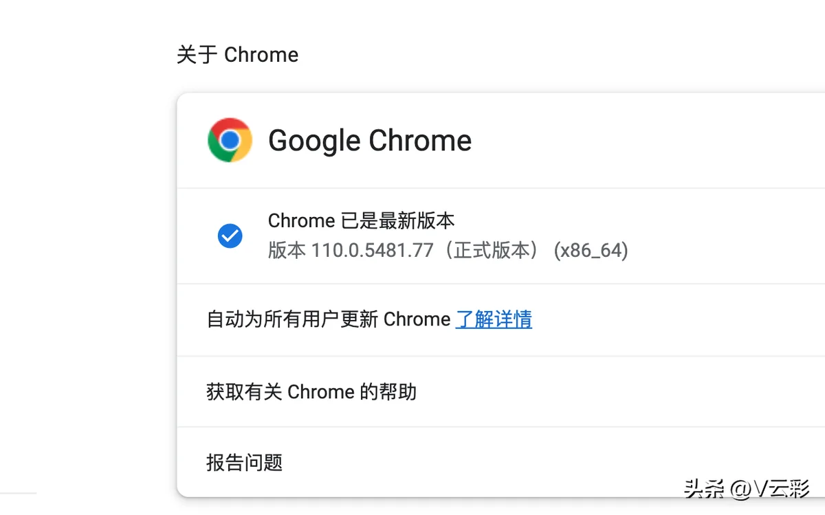Open the 了解详情 link
The width and height of the screenshot is (825, 515).
click(x=494, y=319)
